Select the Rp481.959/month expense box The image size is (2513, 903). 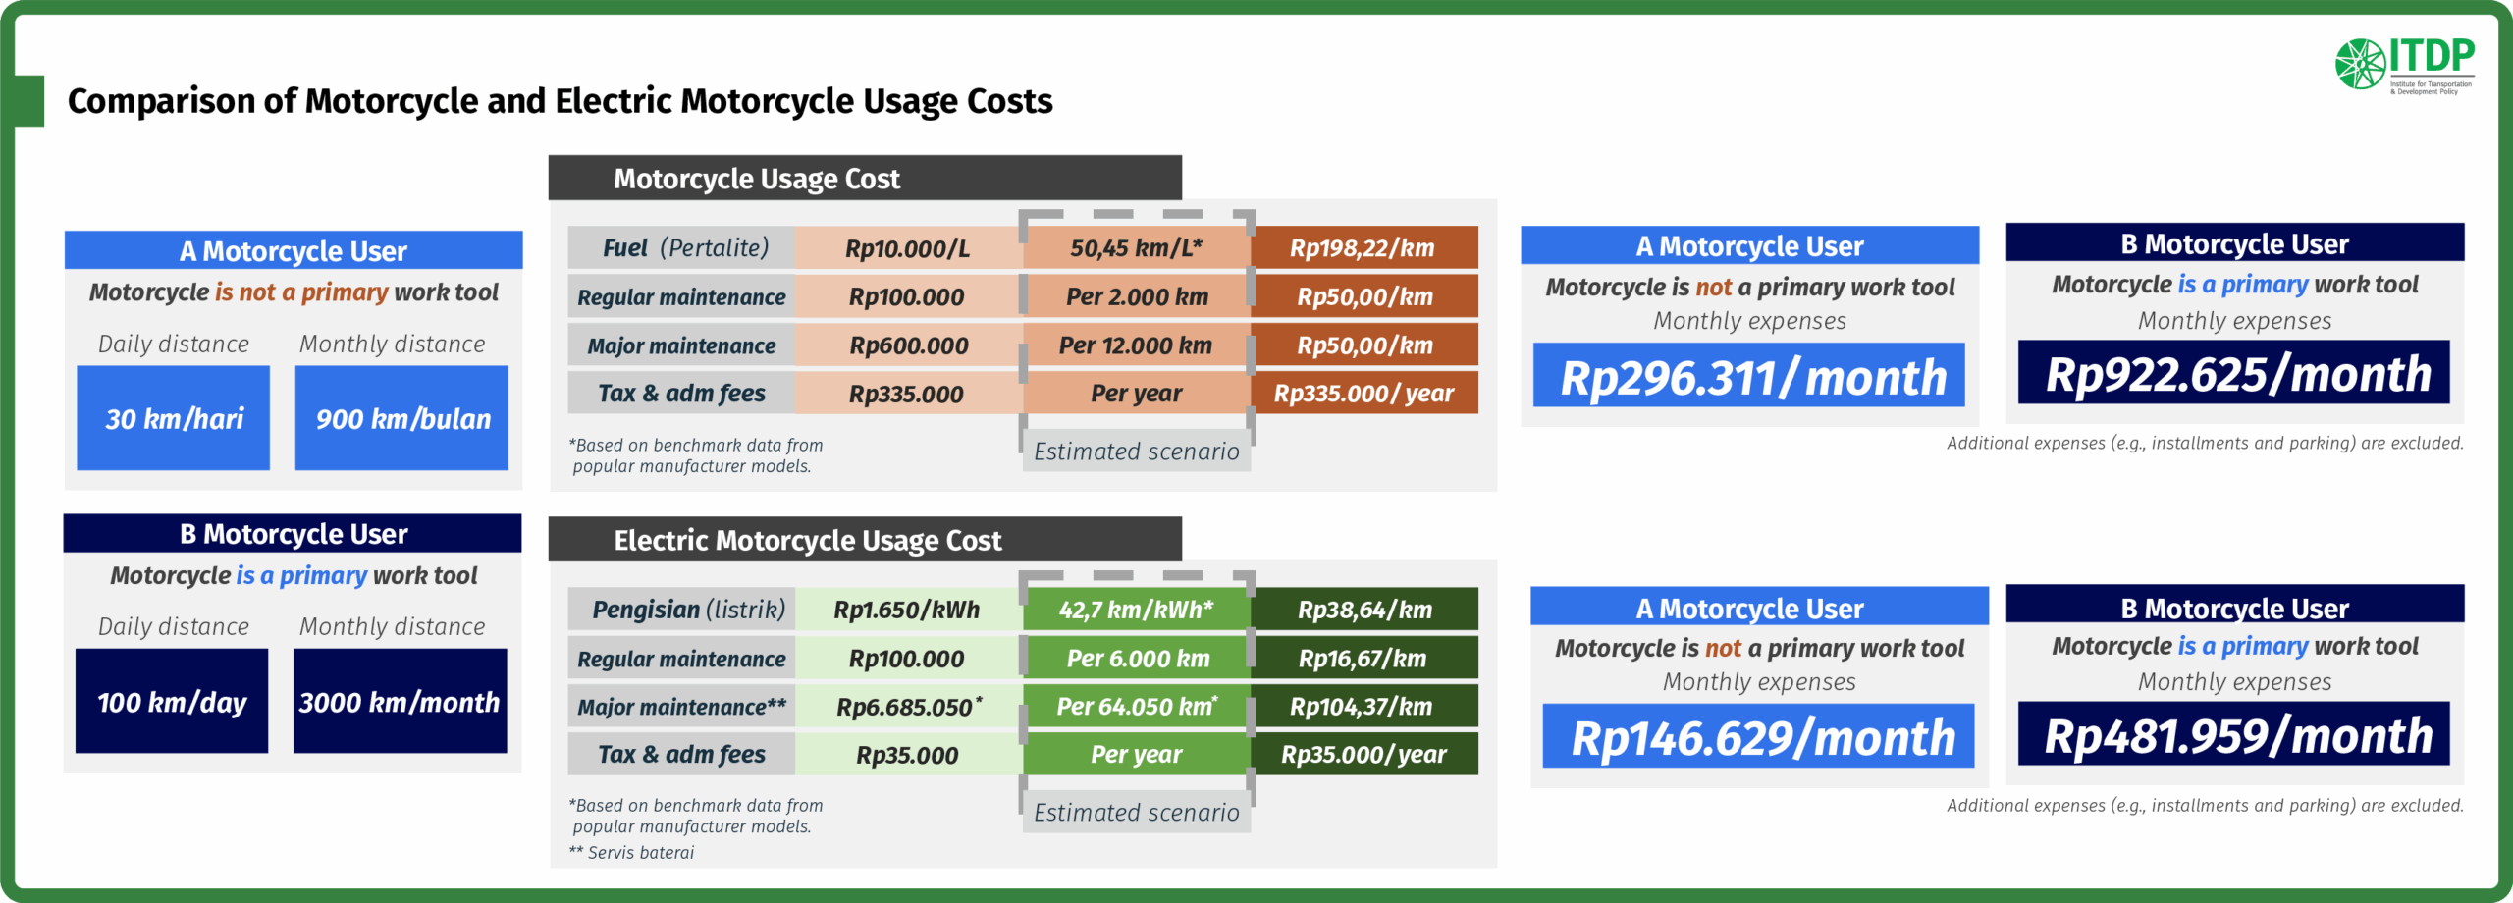coord(2234,734)
